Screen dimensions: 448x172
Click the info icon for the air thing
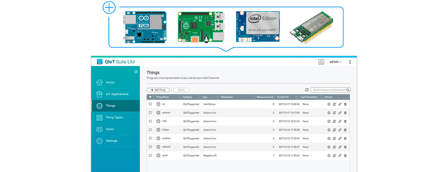click(329, 104)
